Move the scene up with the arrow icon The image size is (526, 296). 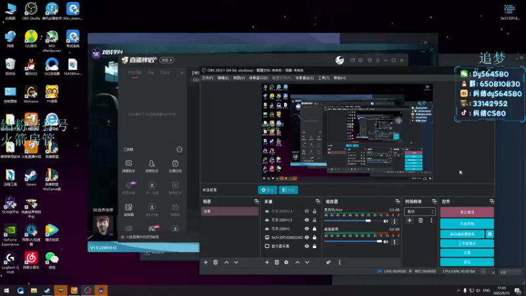[226, 262]
